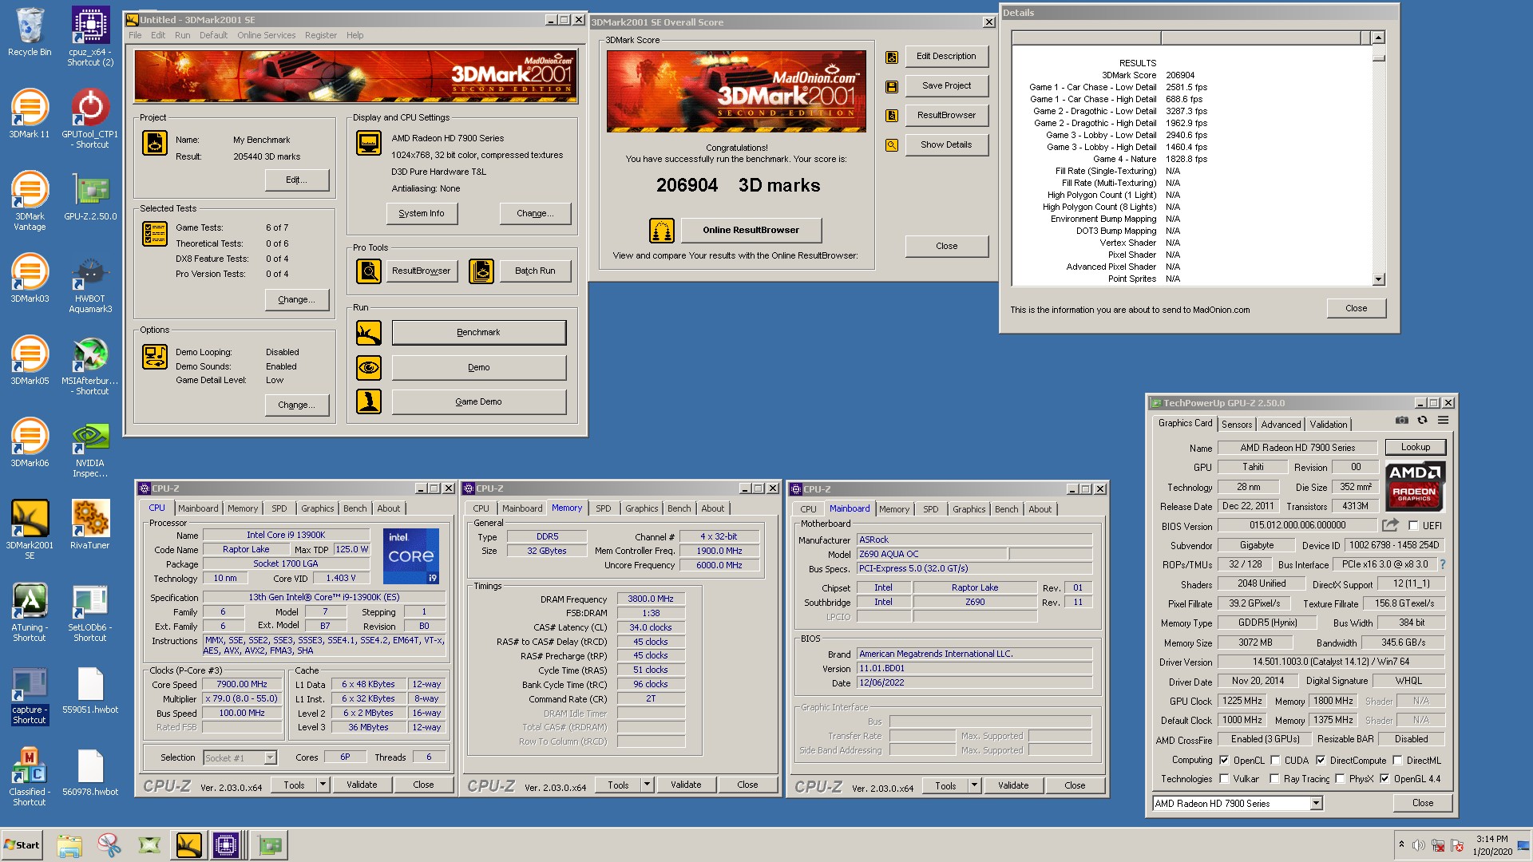Expand Tools dropdown arrow in CPU-Z CPU window

point(323,785)
